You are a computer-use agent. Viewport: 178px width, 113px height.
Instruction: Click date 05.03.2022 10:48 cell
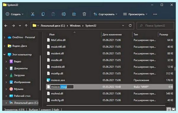(112, 87)
